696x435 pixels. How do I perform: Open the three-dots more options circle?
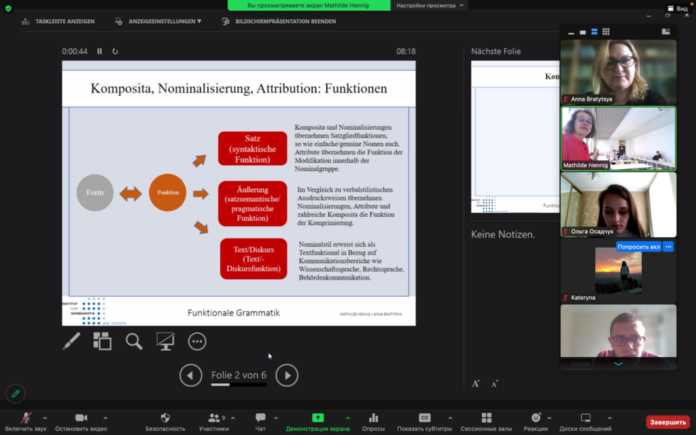pos(197,341)
